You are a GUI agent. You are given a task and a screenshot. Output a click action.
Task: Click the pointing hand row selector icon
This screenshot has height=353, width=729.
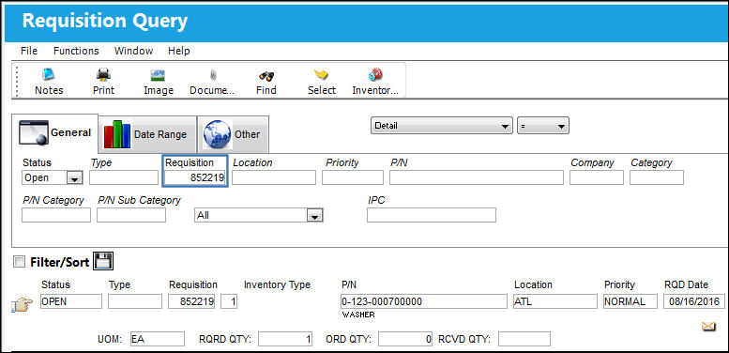22,305
